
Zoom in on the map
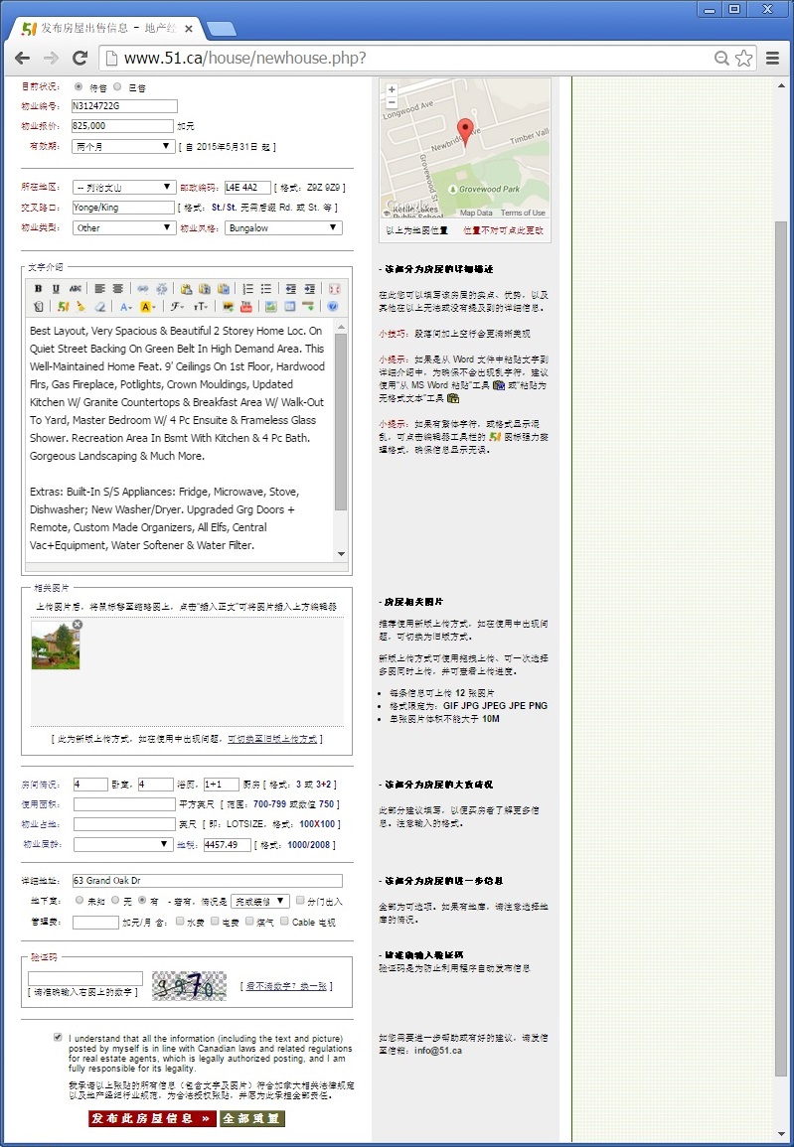(392, 89)
